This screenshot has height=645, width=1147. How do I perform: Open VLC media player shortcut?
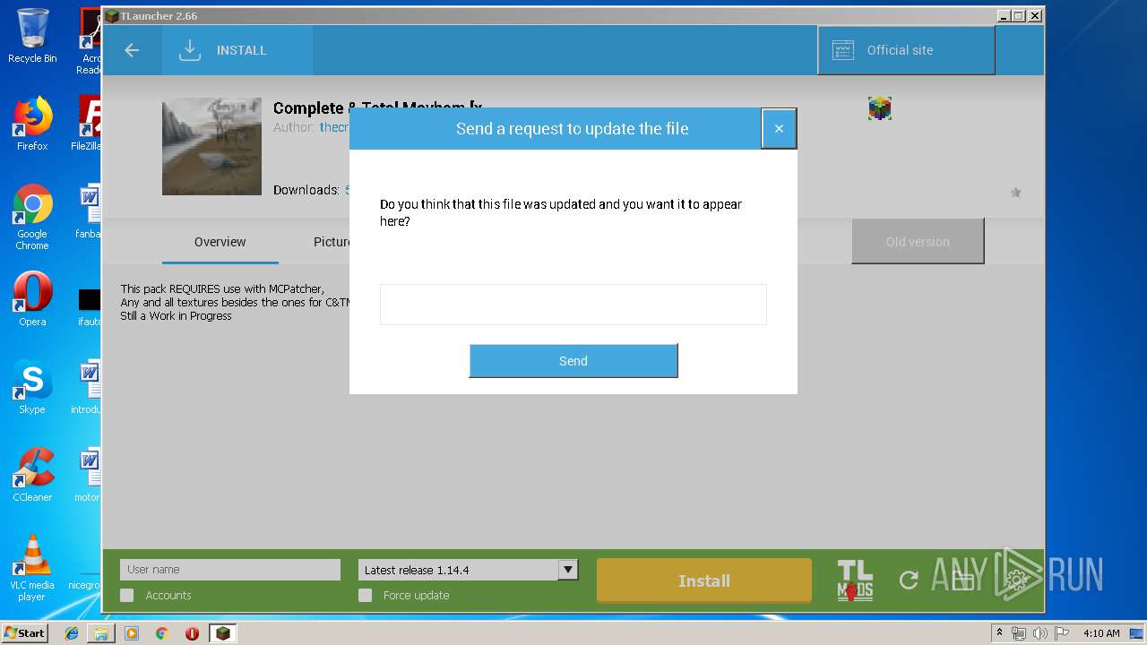tap(32, 568)
